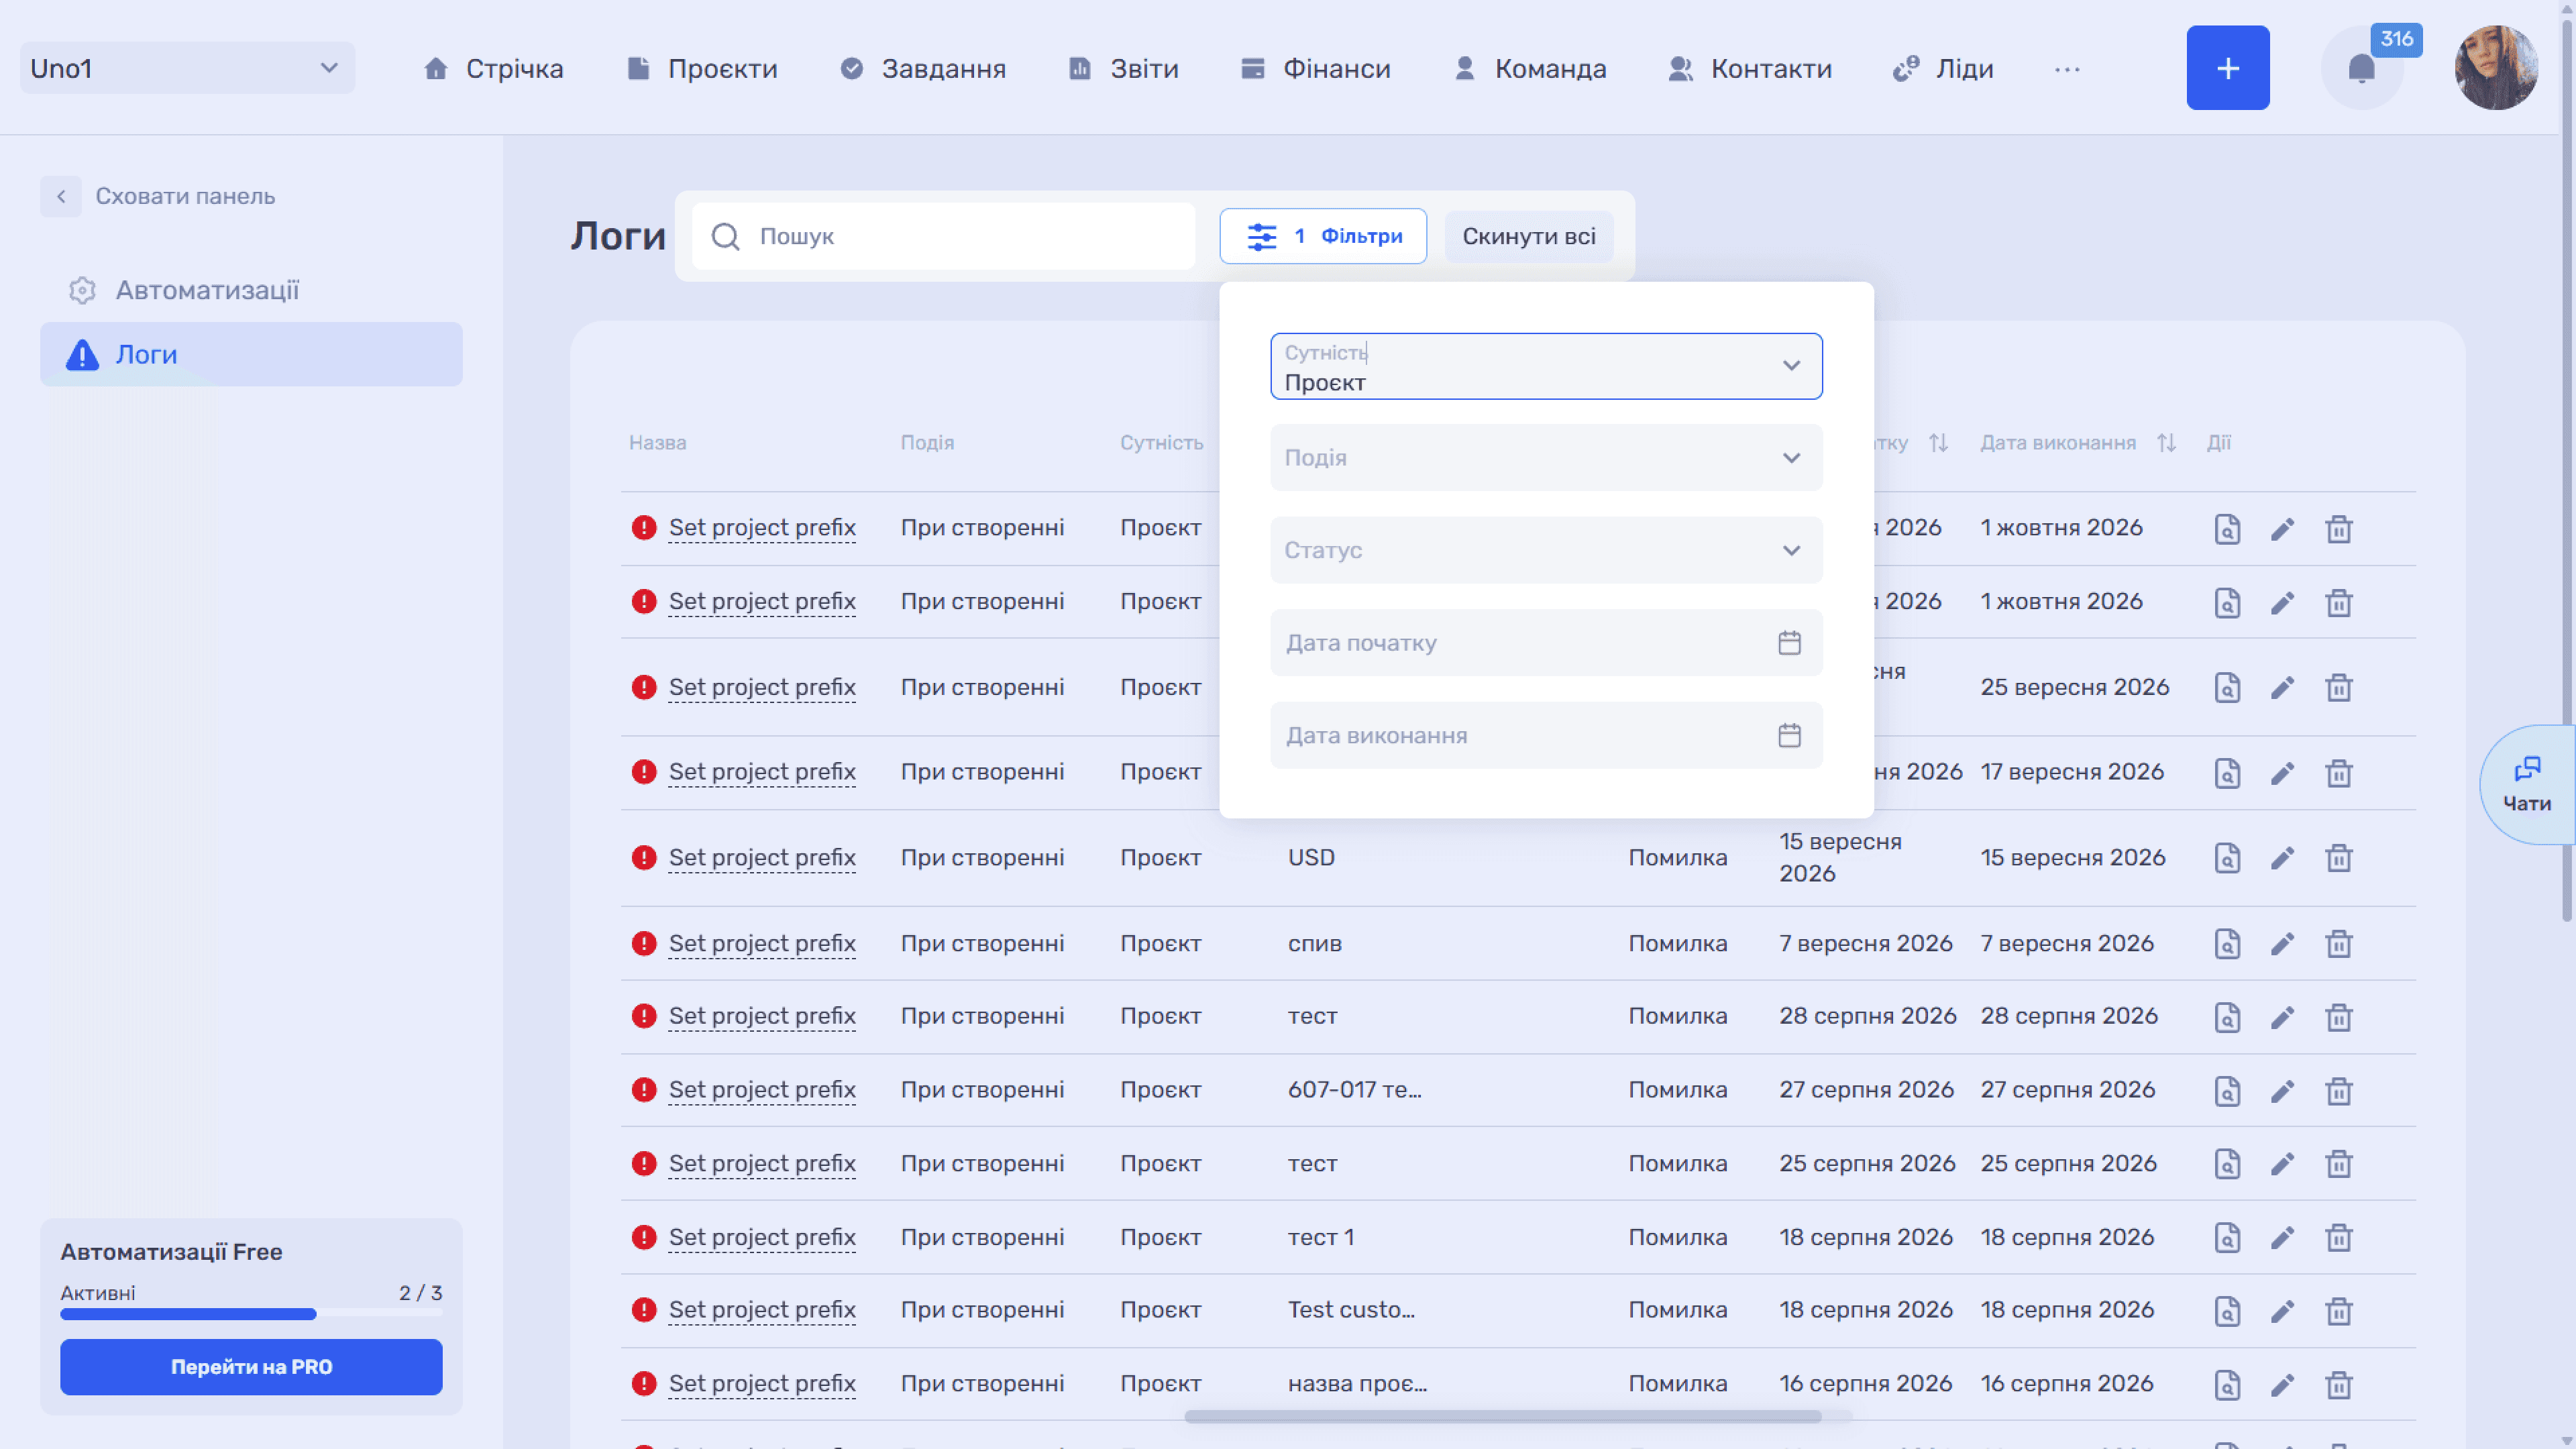
Task: Collapse sidebar with Сховати панель arrow
Action: (61, 196)
